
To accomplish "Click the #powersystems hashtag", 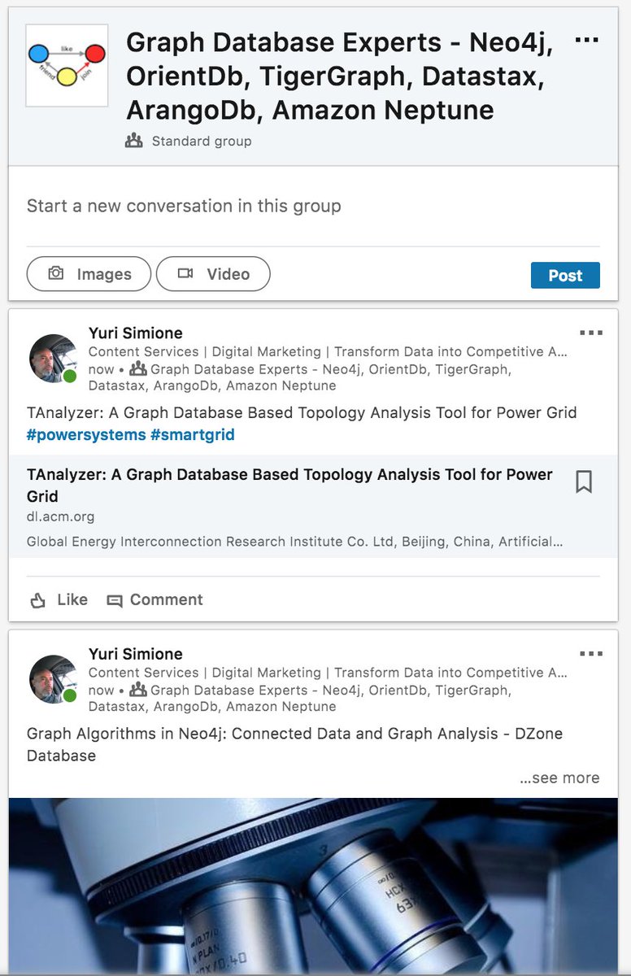I will click(x=85, y=434).
